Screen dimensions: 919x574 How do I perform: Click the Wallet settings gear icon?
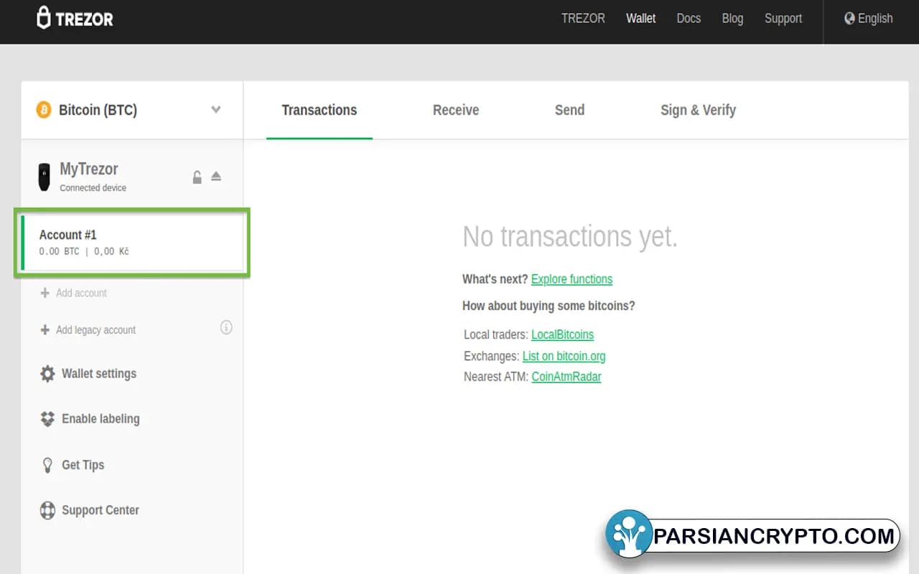click(47, 374)
